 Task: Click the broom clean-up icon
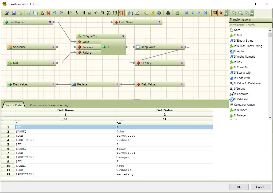(152, 13)
